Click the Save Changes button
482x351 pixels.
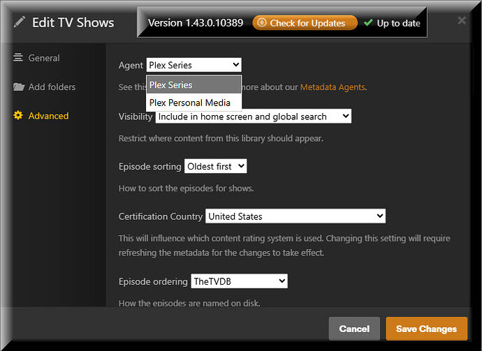(x=426, y=329)
